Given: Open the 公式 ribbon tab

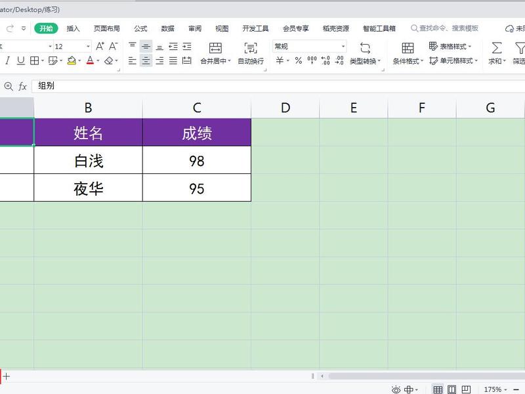Looking at the screenshot, I should point(140,28).
